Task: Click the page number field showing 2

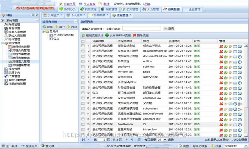Action: (x=102, y=140)
